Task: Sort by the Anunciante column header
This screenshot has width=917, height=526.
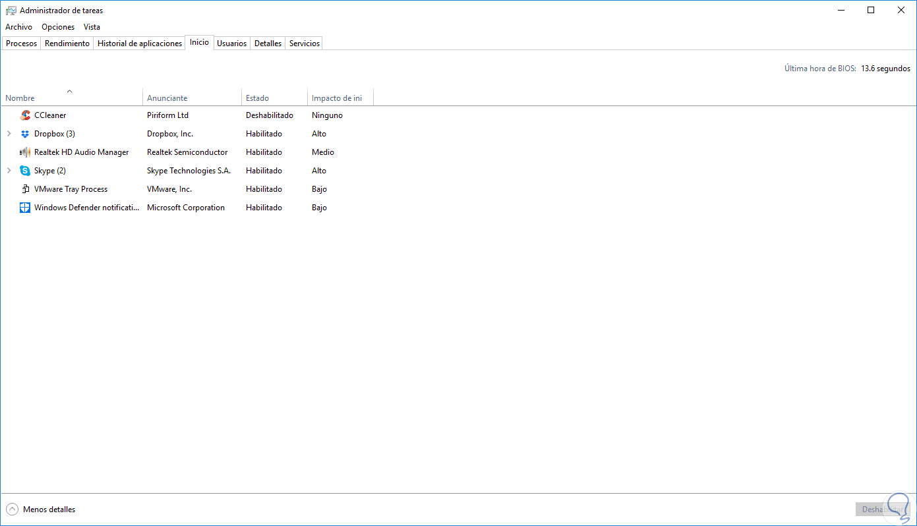Action: point(192,98)
